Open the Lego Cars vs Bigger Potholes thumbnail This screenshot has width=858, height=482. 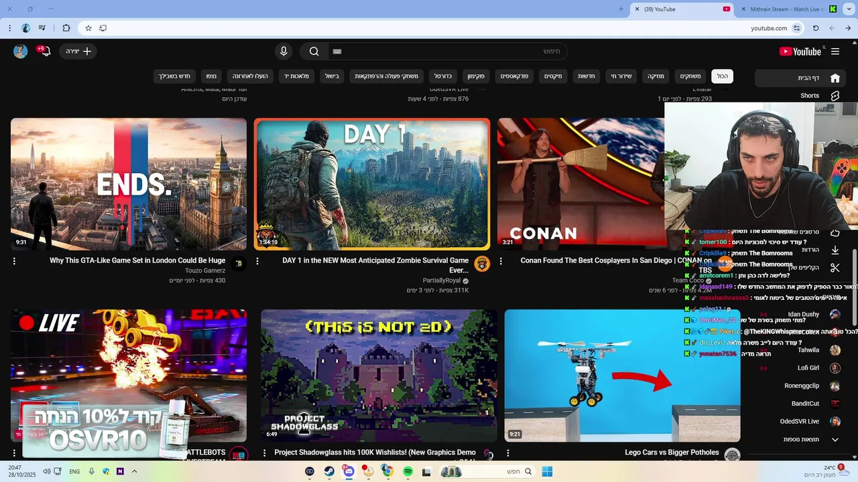pos(622,376)
